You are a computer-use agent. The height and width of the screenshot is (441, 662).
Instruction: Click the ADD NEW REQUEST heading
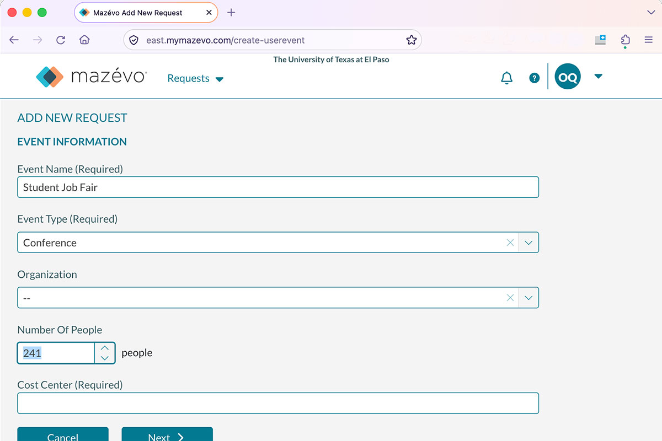pyautogui.click(x=72, y=118)
